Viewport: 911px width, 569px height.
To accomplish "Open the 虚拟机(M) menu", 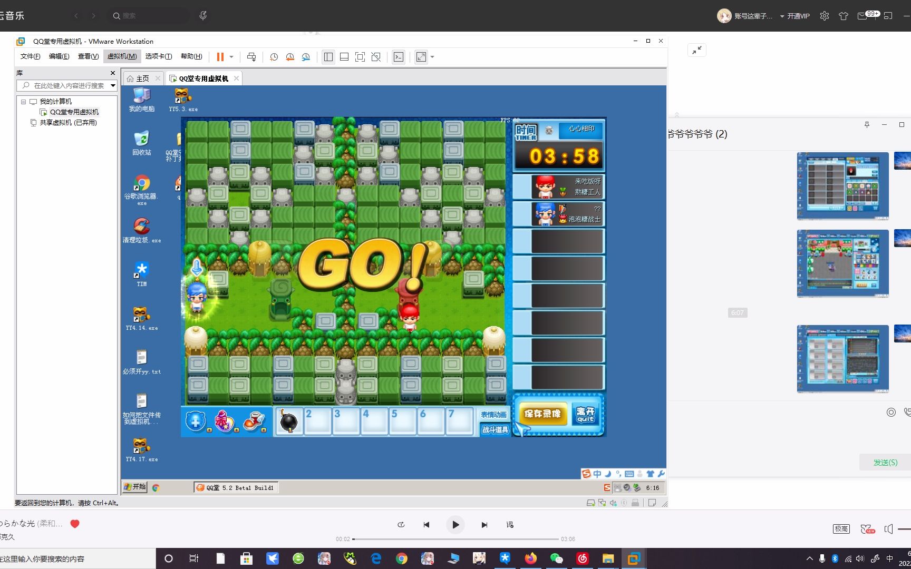I will click(x=122, y=56).
